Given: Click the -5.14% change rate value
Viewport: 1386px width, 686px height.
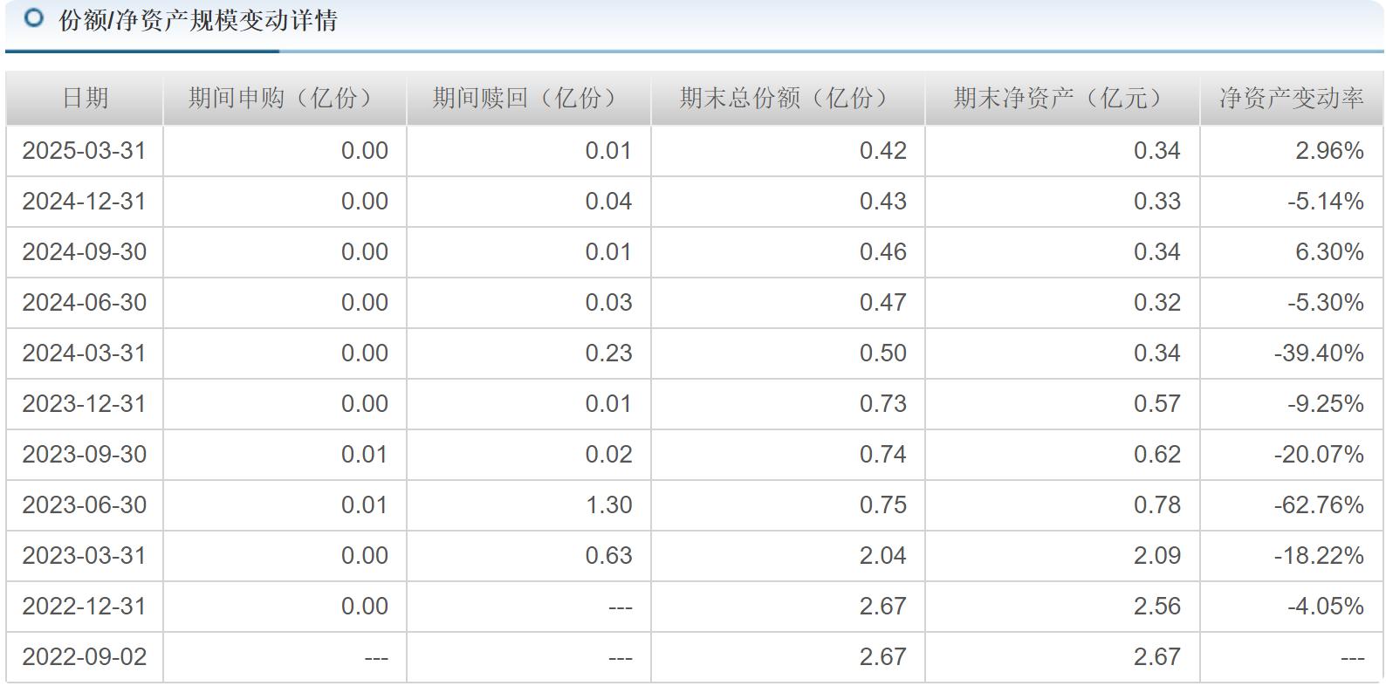Looking at the screenshot, I should point(1325,202).
